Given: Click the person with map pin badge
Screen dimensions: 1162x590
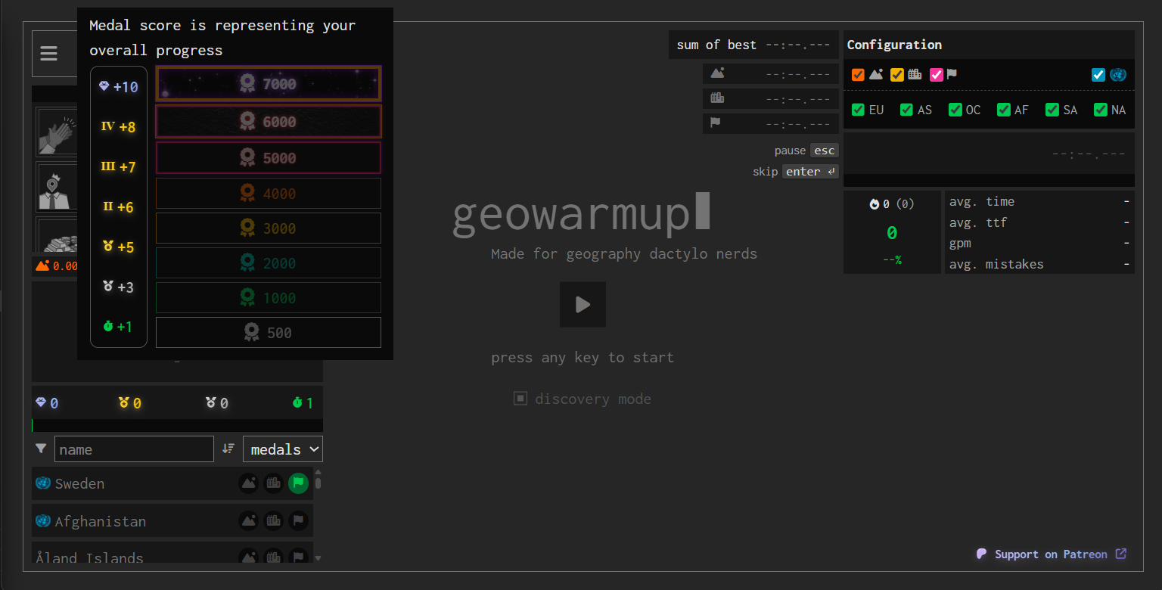Looking at the screenshot, I should pyautogui.click(x=57, y=187).
